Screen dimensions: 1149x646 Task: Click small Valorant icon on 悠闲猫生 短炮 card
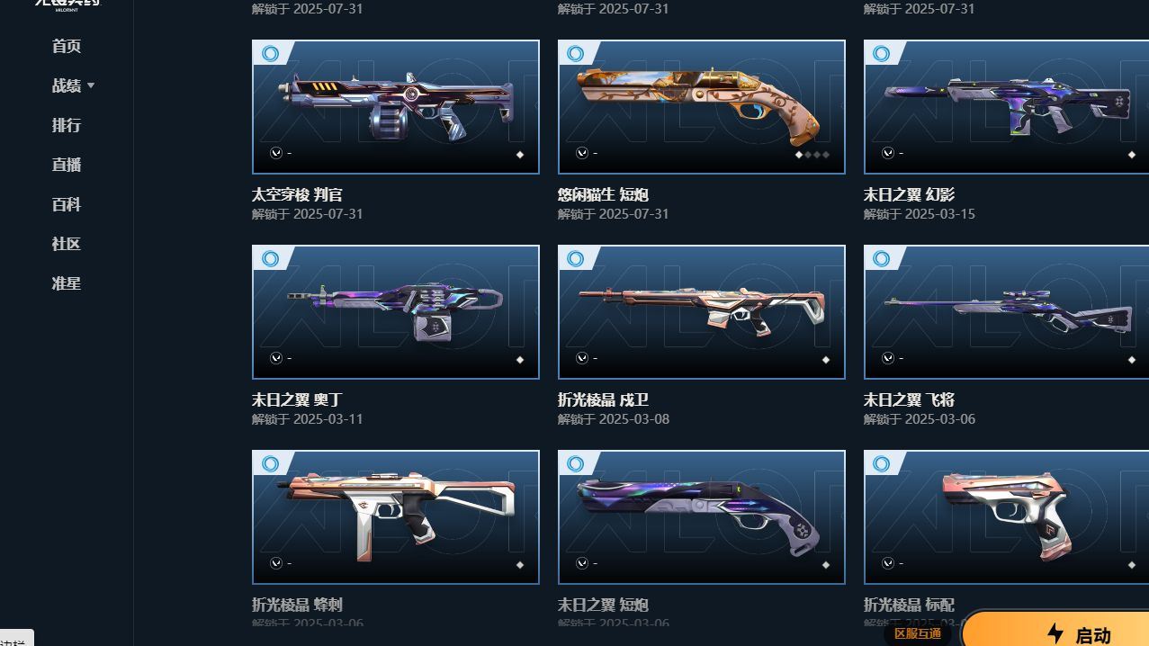[582, 153]
